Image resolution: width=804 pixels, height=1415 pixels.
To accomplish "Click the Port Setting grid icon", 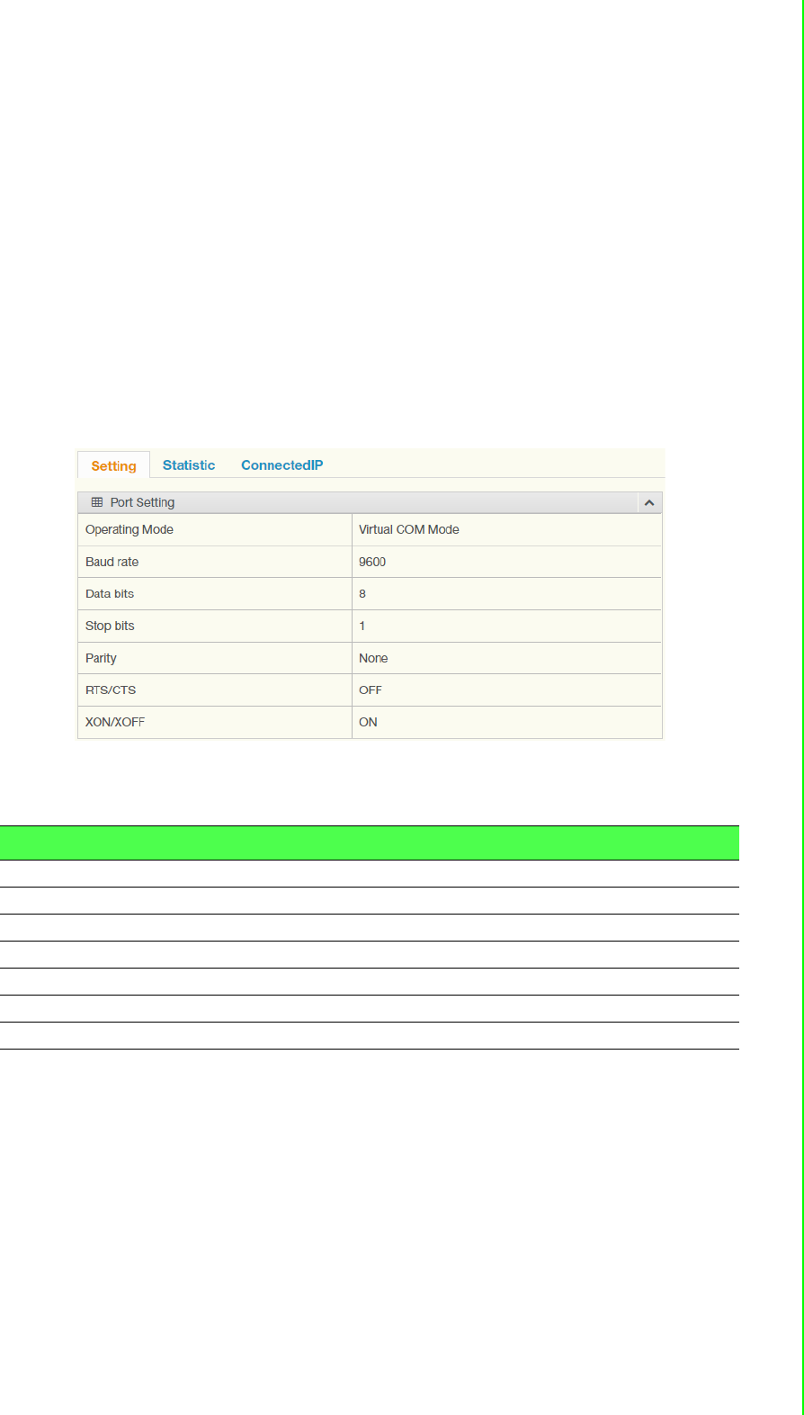I will [97, 502].
